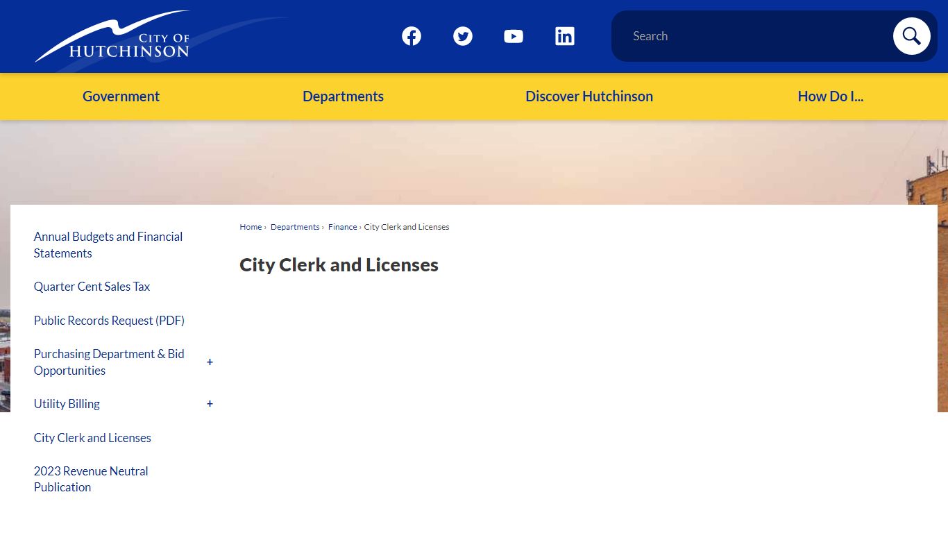
Task: Open 2023 Revenue Neutral Publication
Action: pyautogui.click(x=91, y=479)
